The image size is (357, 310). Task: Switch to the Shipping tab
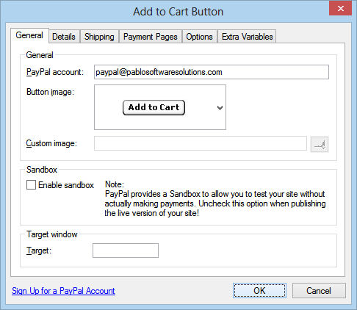(x=99, y=37)
